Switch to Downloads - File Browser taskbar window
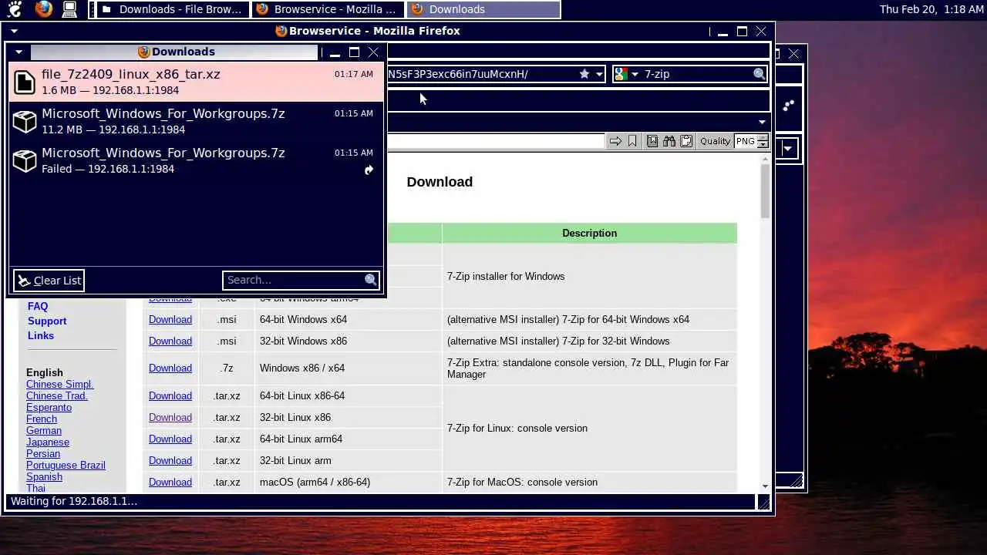 point(173,9)
